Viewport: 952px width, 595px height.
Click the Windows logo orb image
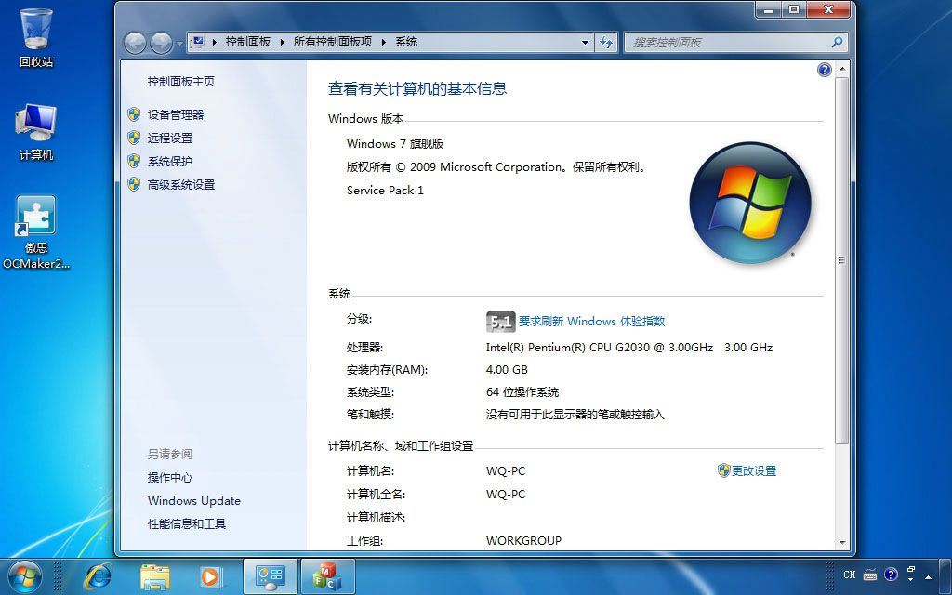[x=750, y=203]
